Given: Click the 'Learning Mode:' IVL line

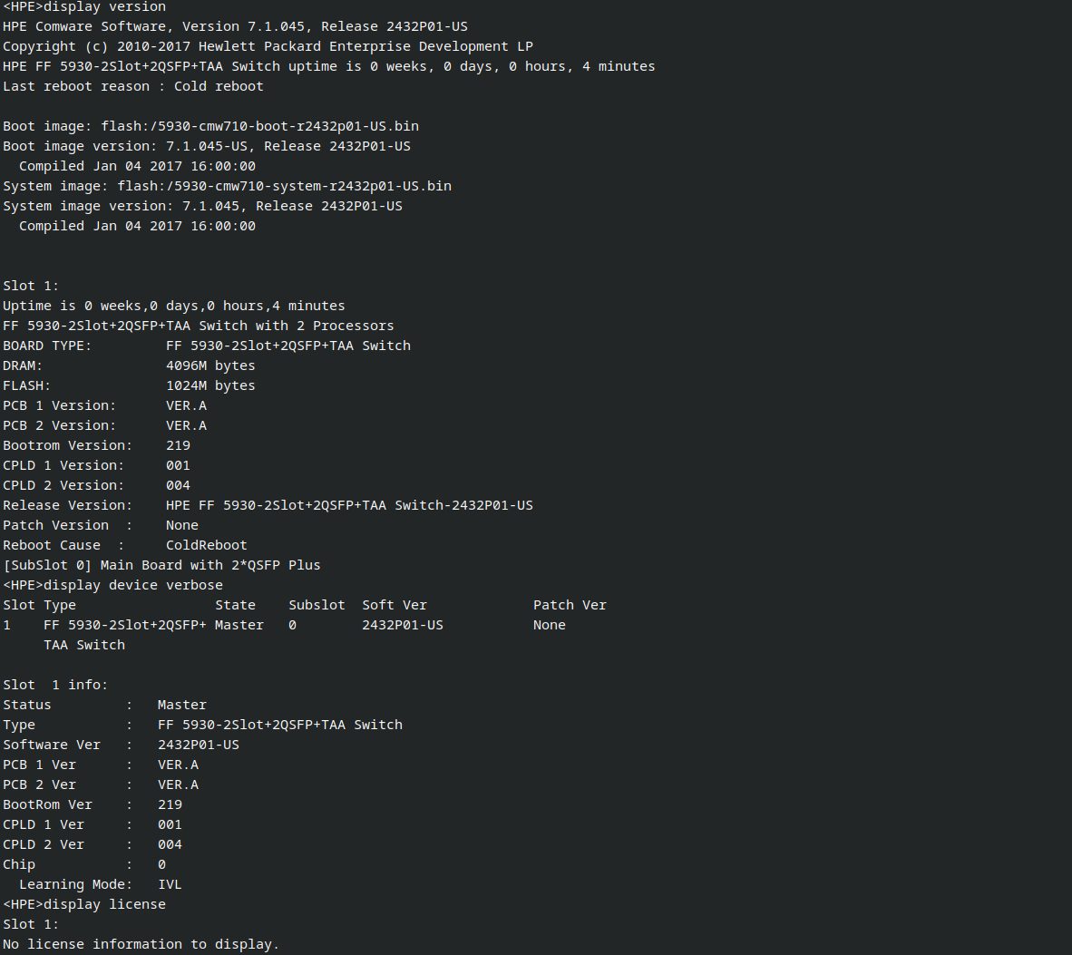Looking at the screenshot, I should point(100,884).
